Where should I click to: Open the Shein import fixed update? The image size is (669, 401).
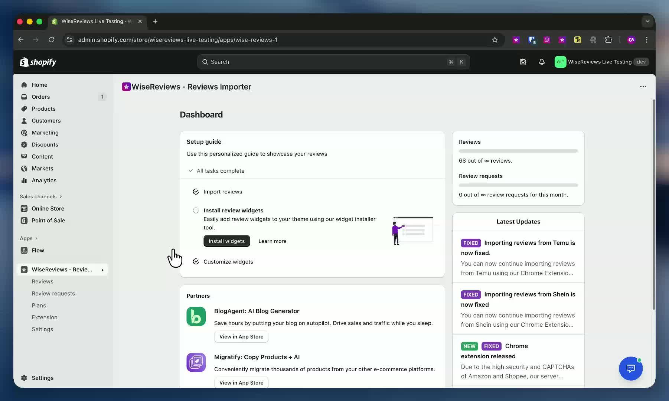click(518, 309)
